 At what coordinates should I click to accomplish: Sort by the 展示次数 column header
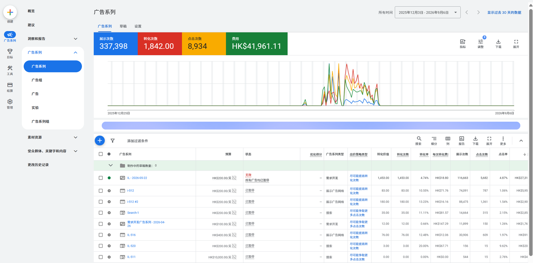coord(462,154)
